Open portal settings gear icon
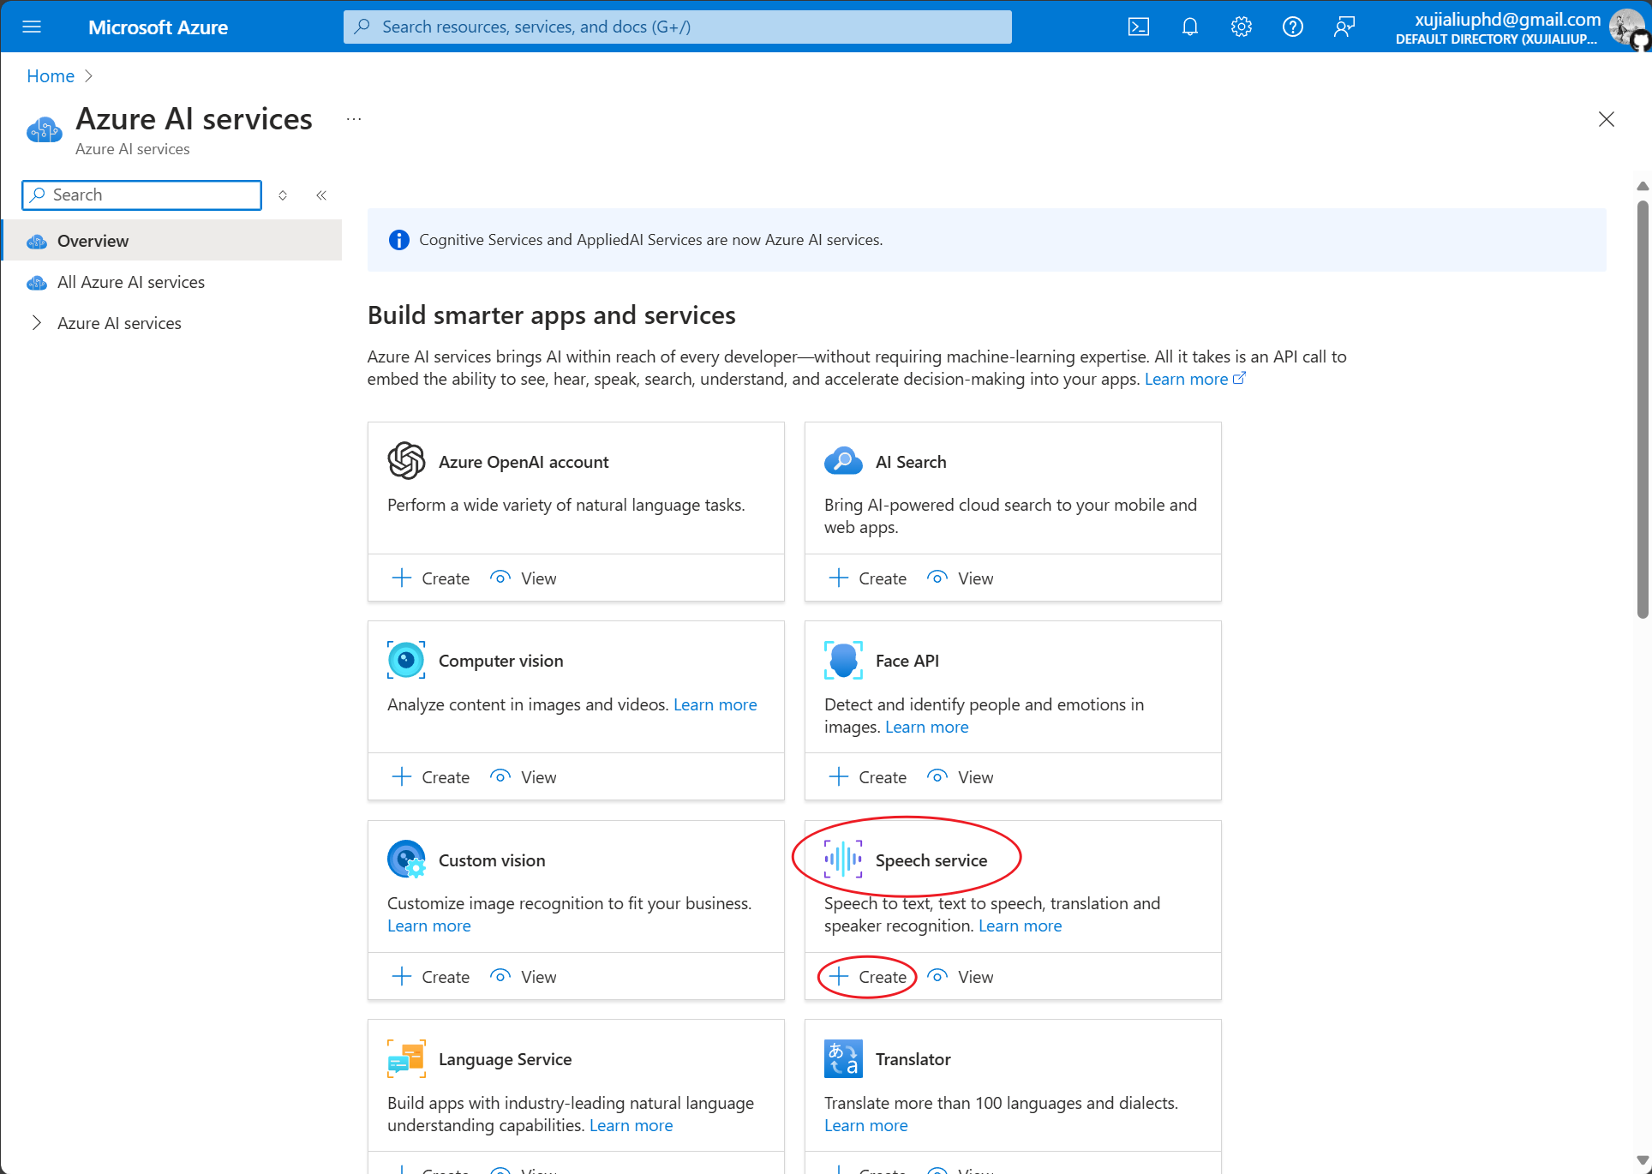This screenshot has height=1174, width=1652. (x=1241, y=27)
